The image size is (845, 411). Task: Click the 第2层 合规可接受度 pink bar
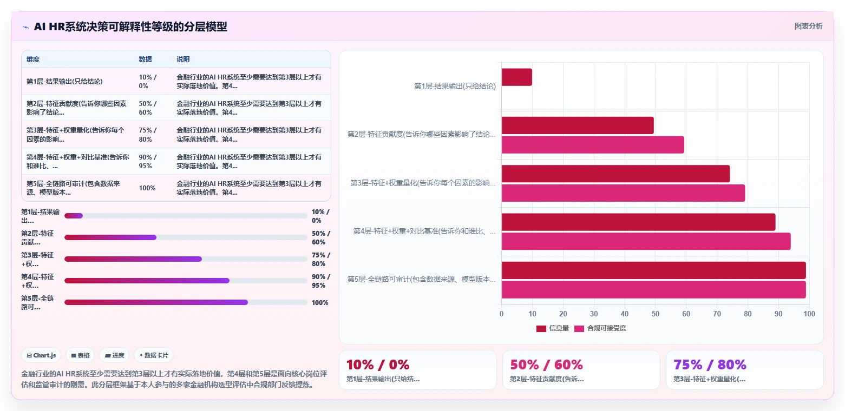(x=593, y=144)
